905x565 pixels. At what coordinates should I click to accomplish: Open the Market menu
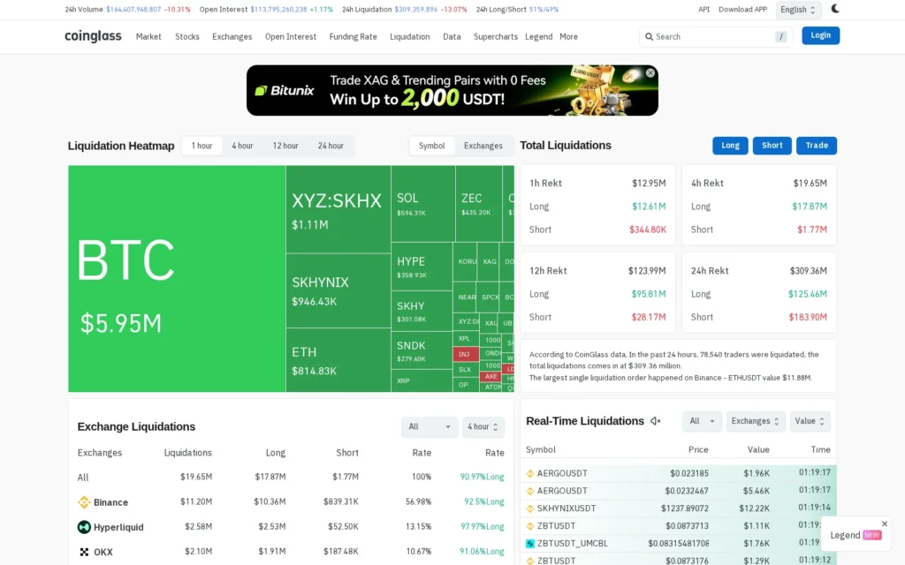pos(148,36)
